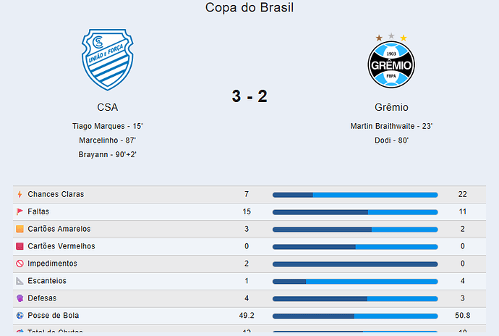The height and width of the screenshot is (336, 499).
Task: Click the purple glove icon beside Defesas
Action: tap(20, 298)
